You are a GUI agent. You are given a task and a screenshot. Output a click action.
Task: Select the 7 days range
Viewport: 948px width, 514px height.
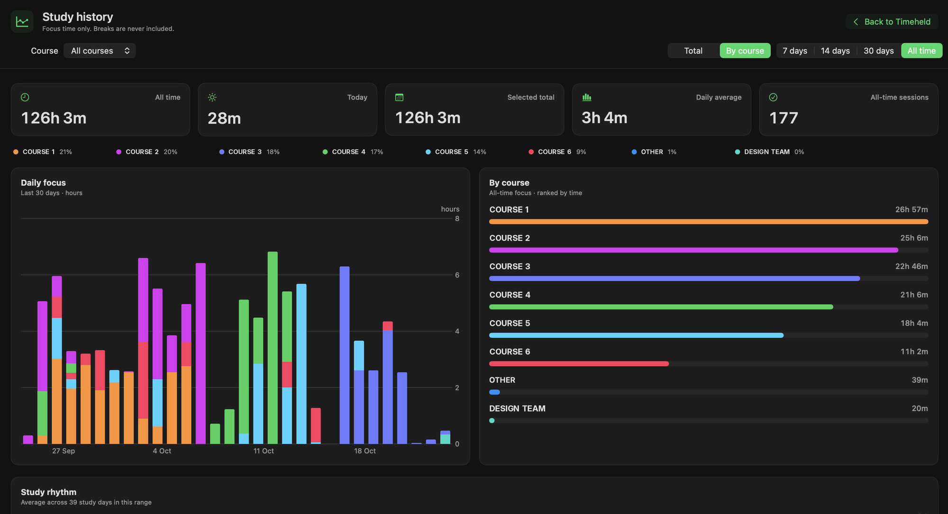point(795,51)
